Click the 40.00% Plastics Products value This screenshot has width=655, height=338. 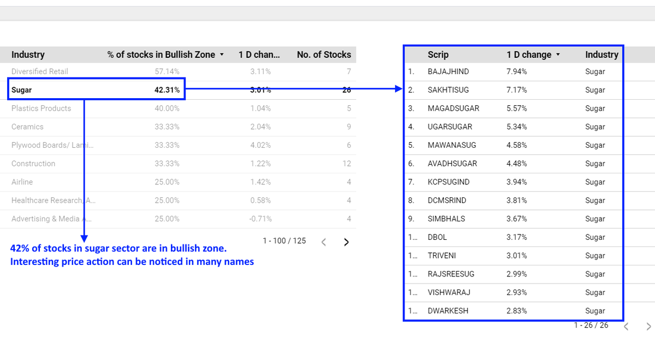[x=167, y=108]
